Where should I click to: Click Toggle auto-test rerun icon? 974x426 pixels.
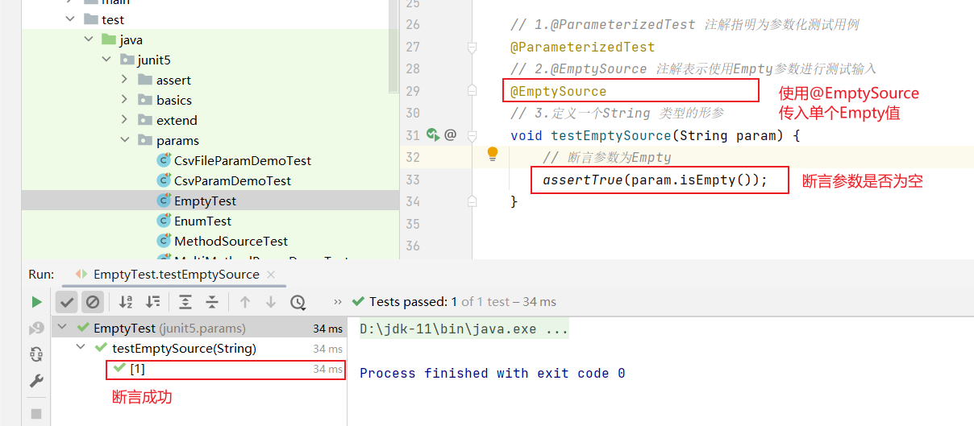[36, 354]
